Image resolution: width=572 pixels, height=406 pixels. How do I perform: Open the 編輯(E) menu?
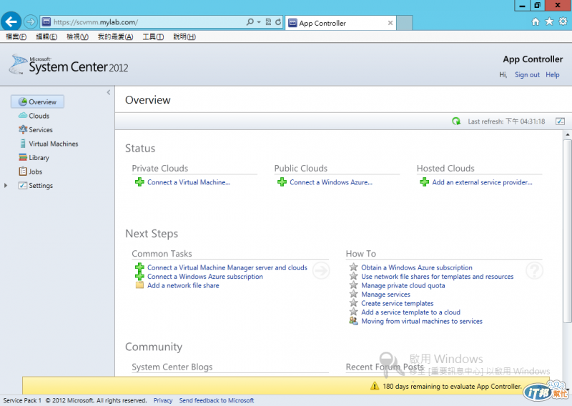46,36
